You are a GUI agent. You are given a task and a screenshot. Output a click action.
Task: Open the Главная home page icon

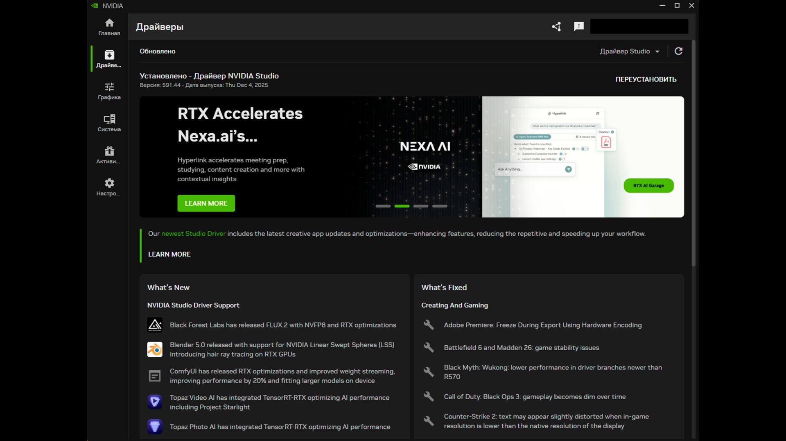point(109,23)
